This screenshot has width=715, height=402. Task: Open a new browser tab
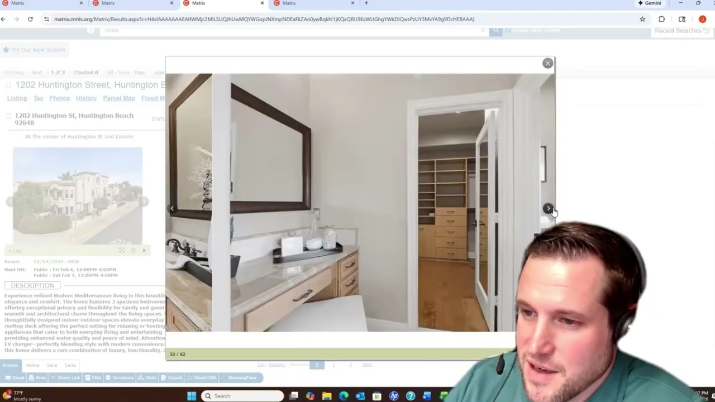(366, 3)
